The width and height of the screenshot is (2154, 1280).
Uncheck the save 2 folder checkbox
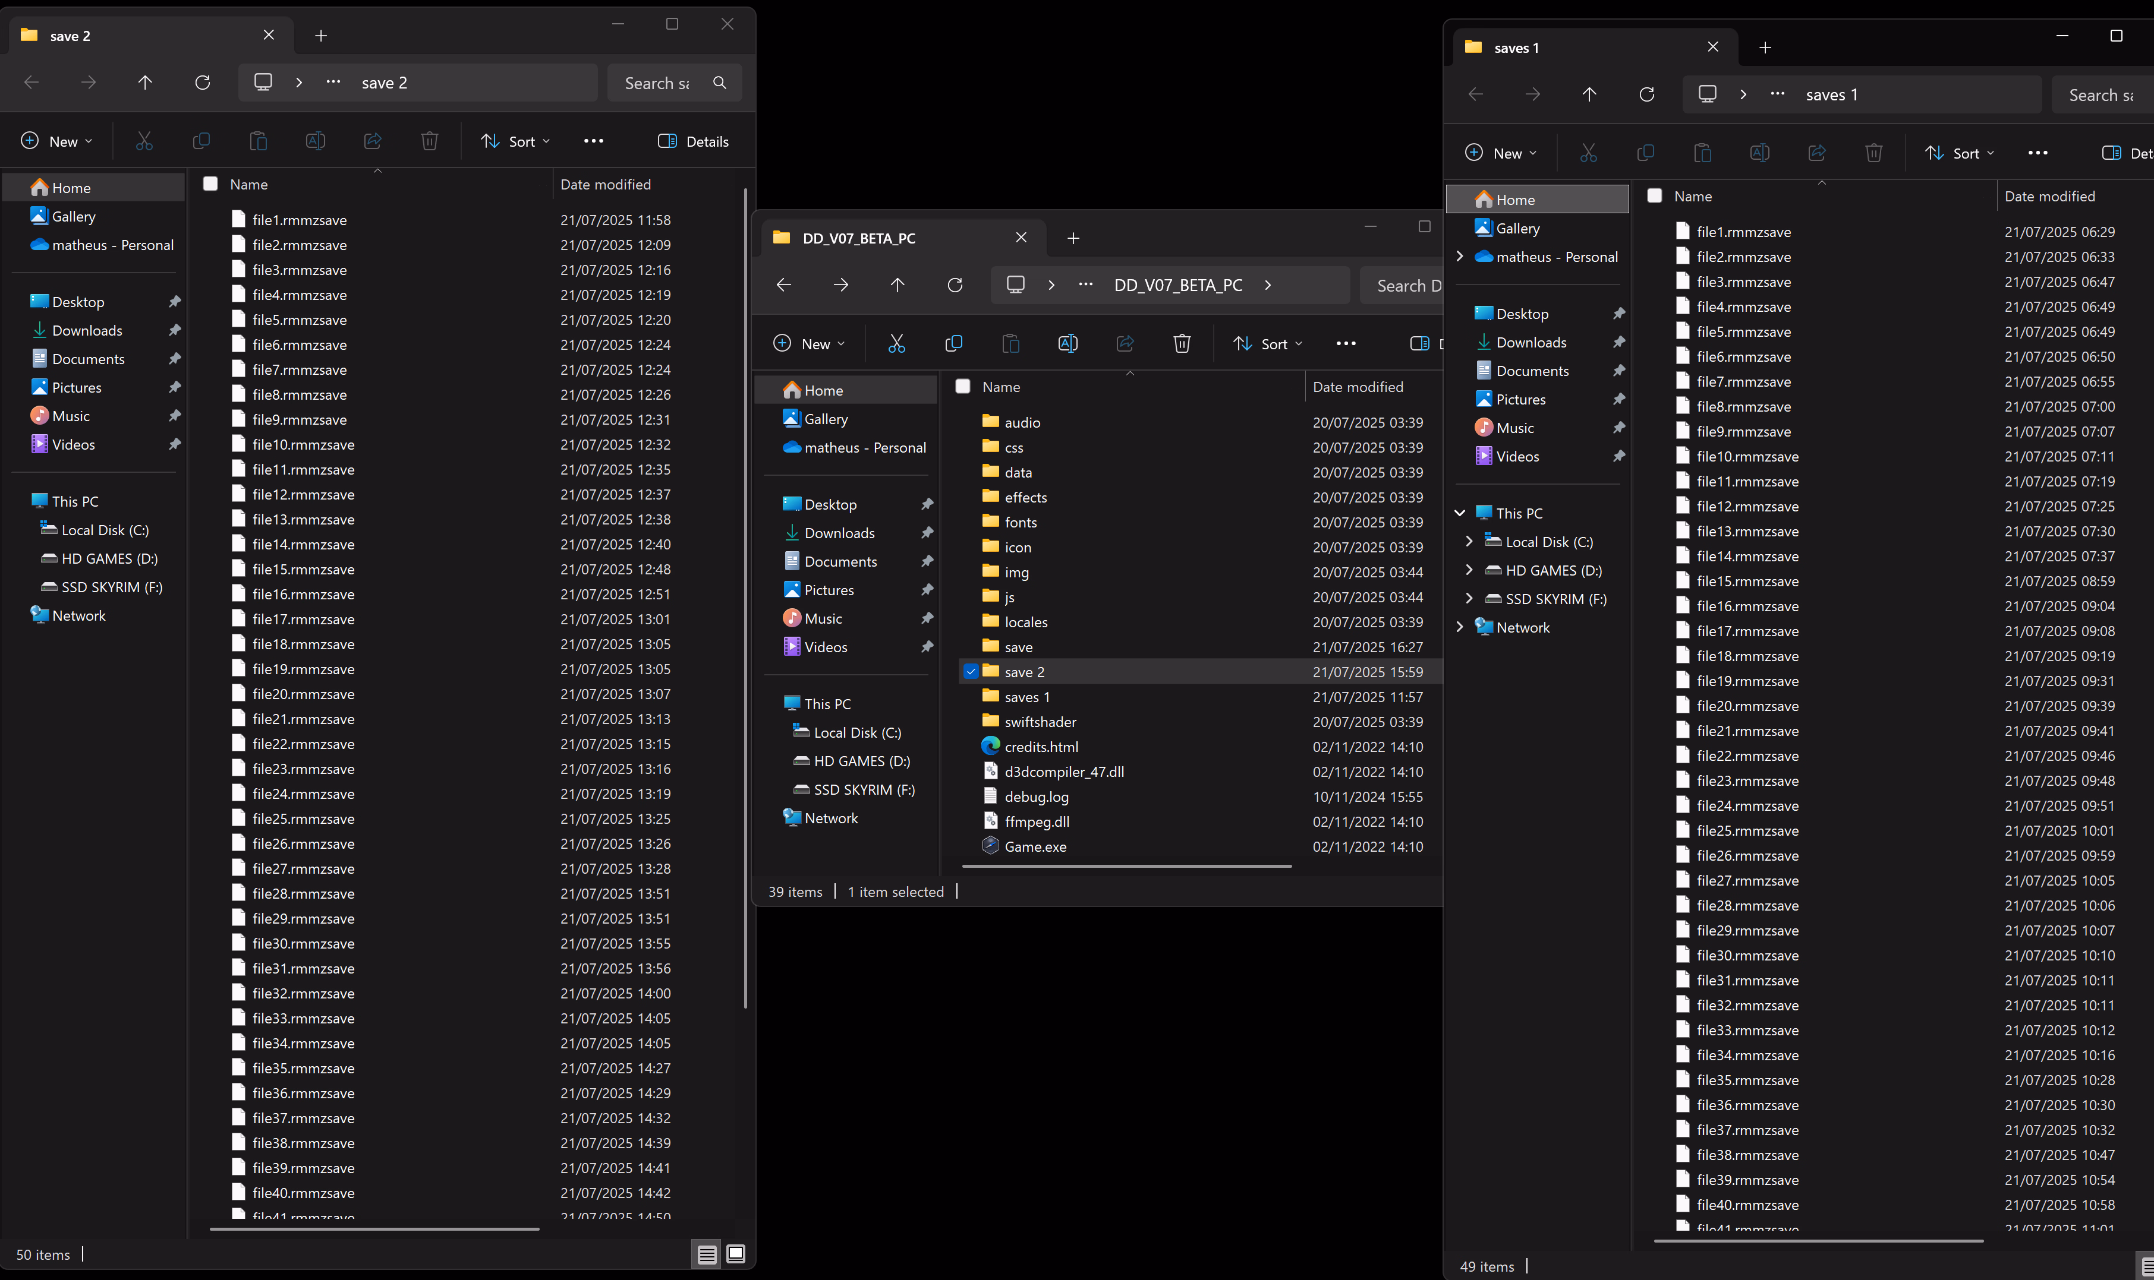tap(971, 671)
